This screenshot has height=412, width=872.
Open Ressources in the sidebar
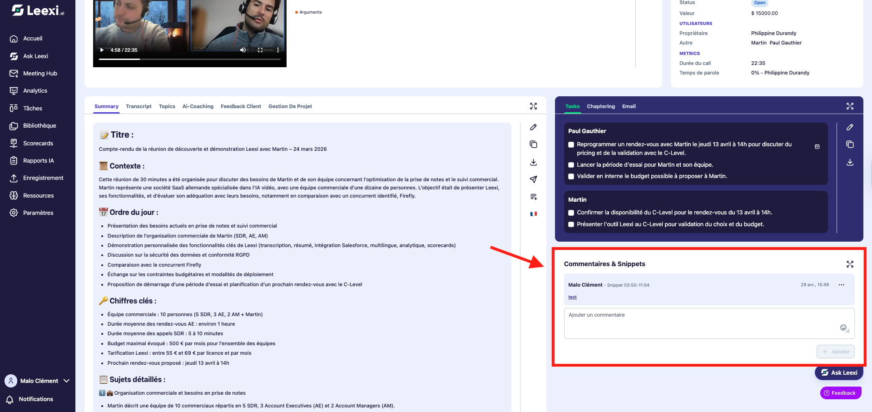pos(38,195)
